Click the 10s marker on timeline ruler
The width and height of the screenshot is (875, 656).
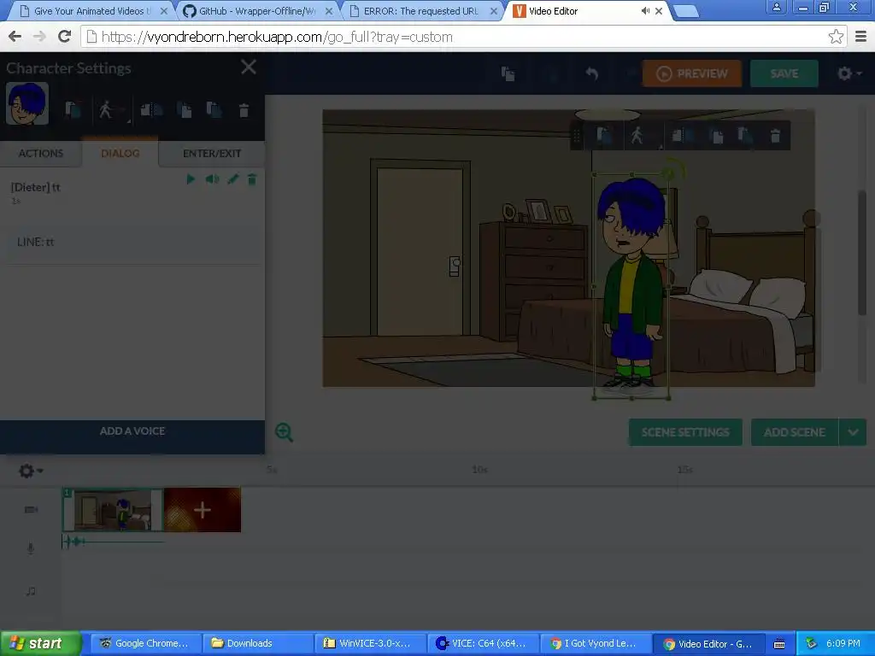tap(480, 470)
